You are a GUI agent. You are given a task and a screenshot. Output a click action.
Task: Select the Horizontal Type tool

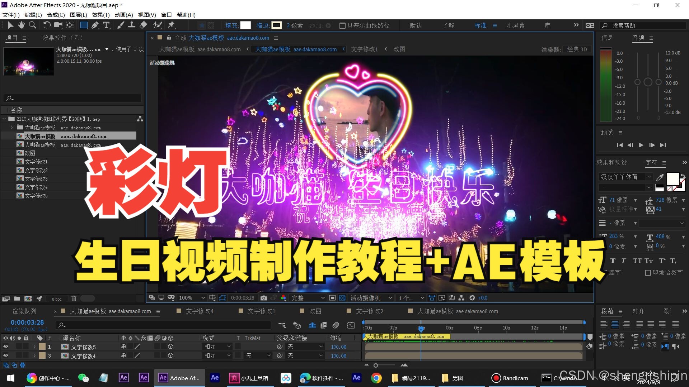(106, 25)
